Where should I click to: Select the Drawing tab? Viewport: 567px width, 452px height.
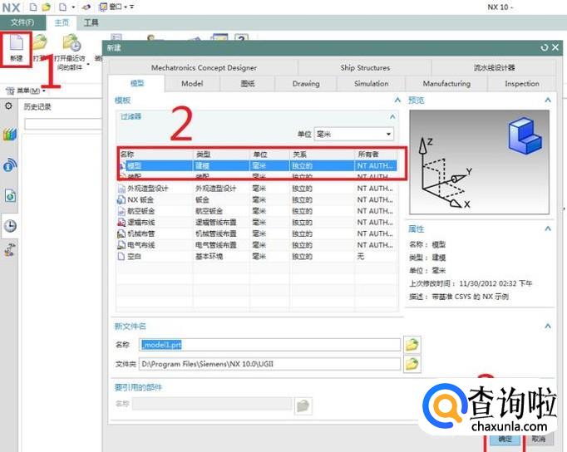coord(306,83)
